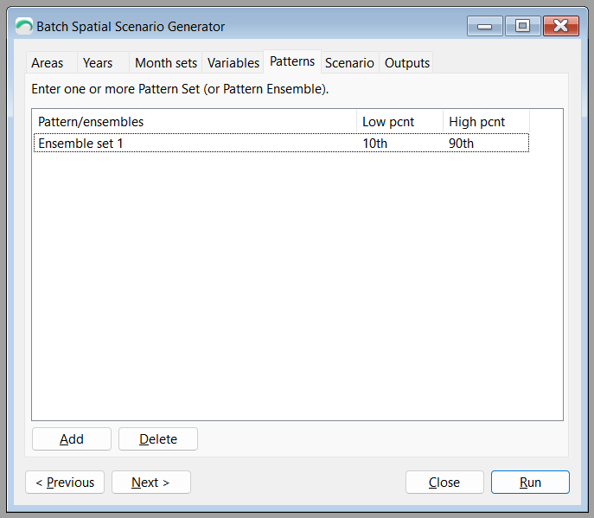
Task: Click the Low pcnt column header
Action: point(399,122)
